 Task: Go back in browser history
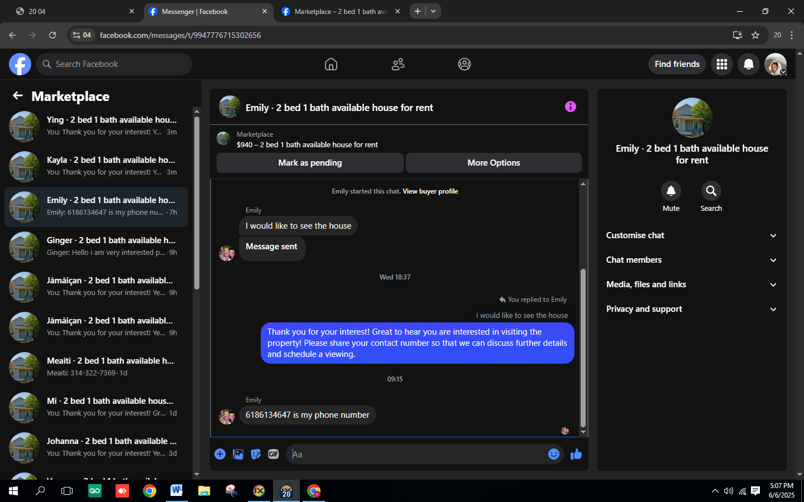12,35
